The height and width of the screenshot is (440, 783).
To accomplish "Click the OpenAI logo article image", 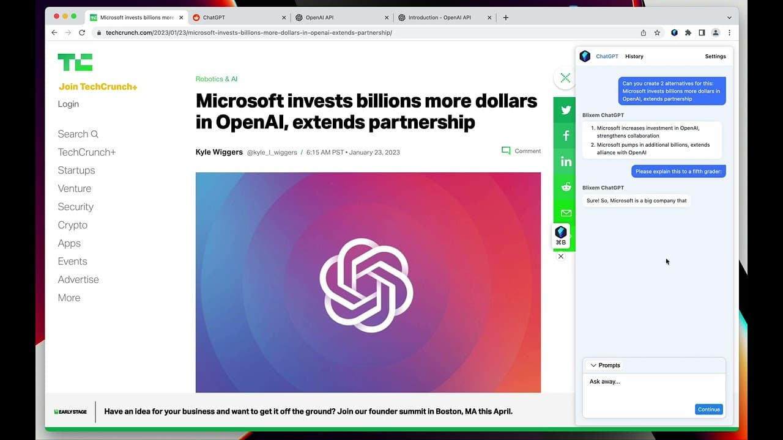I will tap(368, 282).
